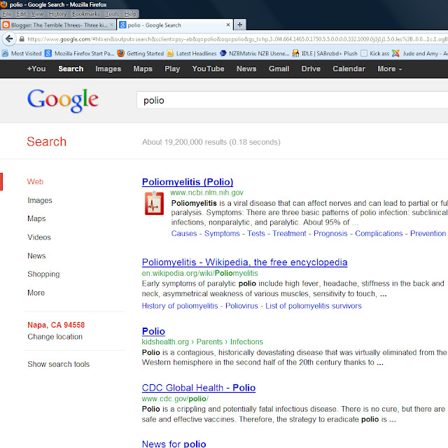448x448 pixels.
Task: Open Latest Headlines feed bookmark
Action: (192, 53)
